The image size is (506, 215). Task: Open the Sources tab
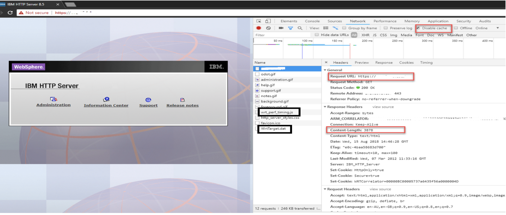coord(335,21)
